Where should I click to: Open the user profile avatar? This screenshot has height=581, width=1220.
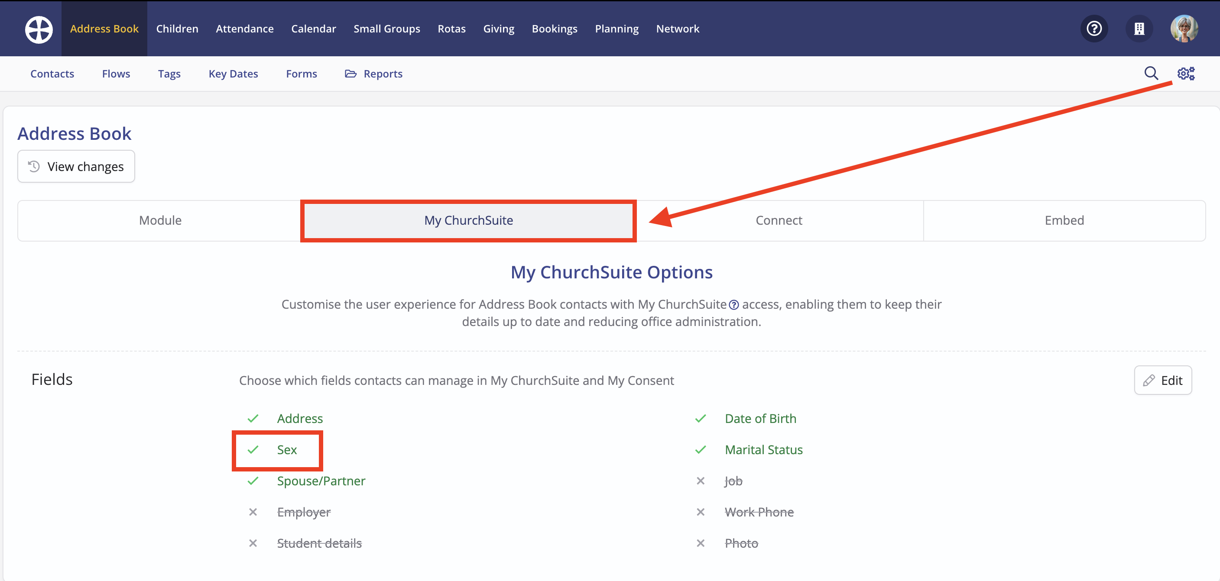(x=1184, y=29)
